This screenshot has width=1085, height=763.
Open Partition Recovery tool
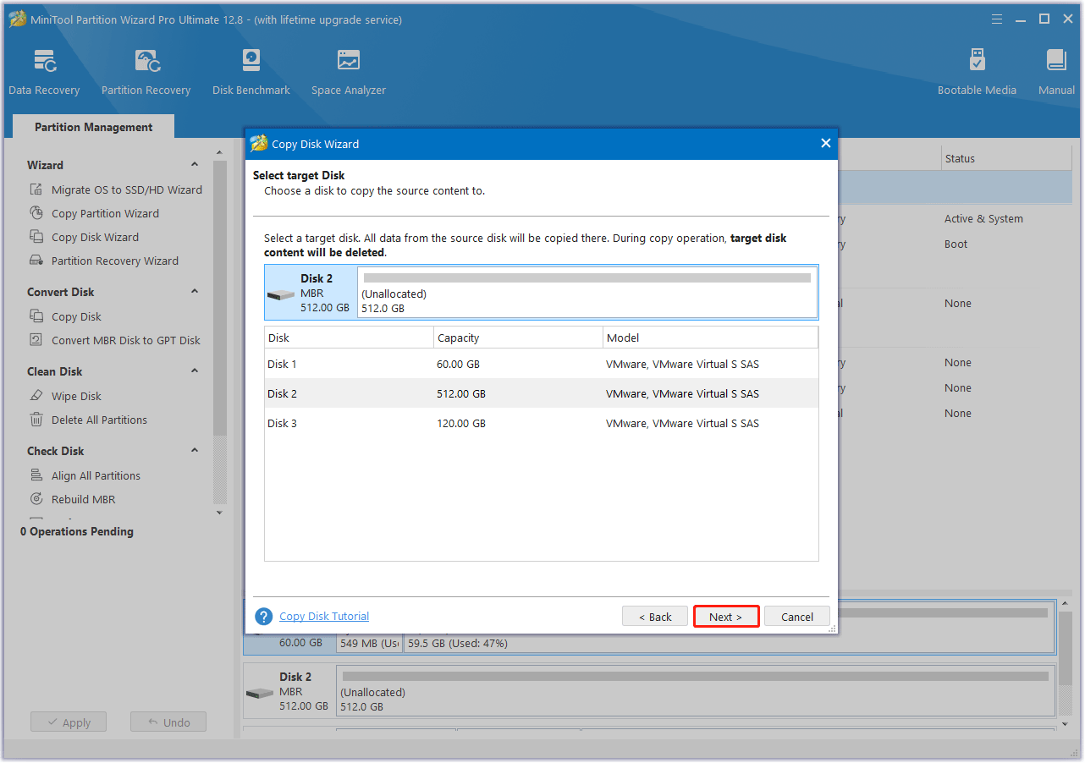pyautogui.click(x=146, y=73)
